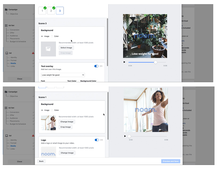Disable the Text overlay switch
Viewport: 218px width, 173px height.
[97, 66]
